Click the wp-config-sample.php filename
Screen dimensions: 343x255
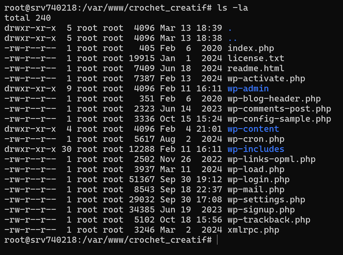click(279, 119)
